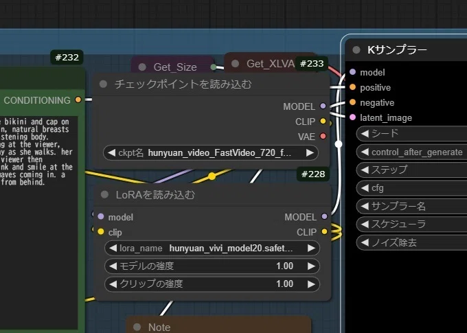Click the MODEL output socket of checkpoint loader
The height and width of the screenshot is (333, 467).
[323, 106]
